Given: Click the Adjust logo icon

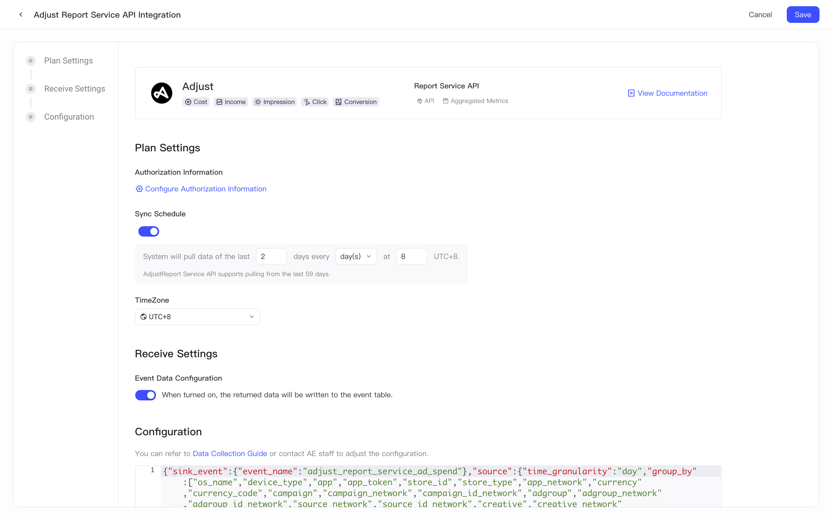Looking at the screenshot, I should (161, 93).
